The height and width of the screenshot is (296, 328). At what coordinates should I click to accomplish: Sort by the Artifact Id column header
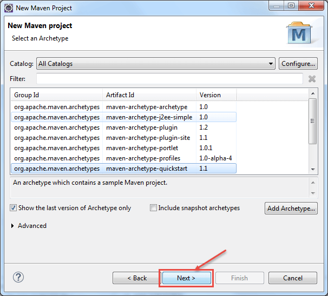tap(149, 95)
